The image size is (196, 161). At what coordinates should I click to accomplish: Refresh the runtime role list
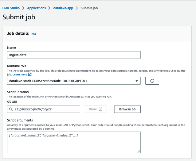[x=152, y=81]
